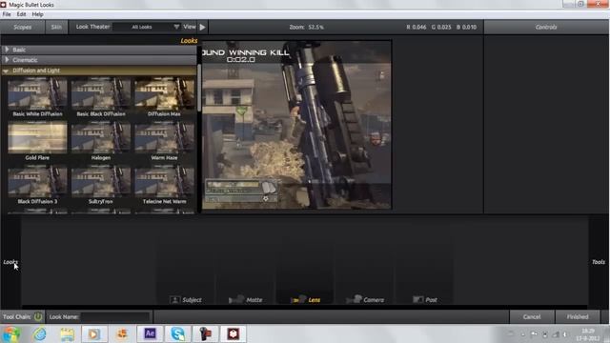Image resolution: width=610 pixels, height=343 pixels.
Task: Select the Basic White Diffusion look
Action: 37,97
